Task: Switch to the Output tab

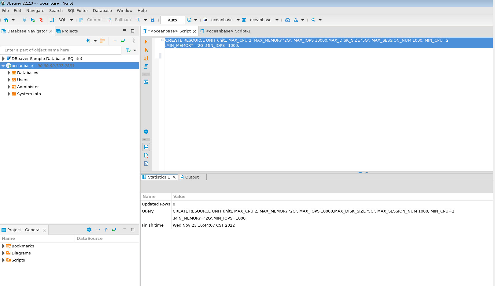Action: tap(189, 177)
